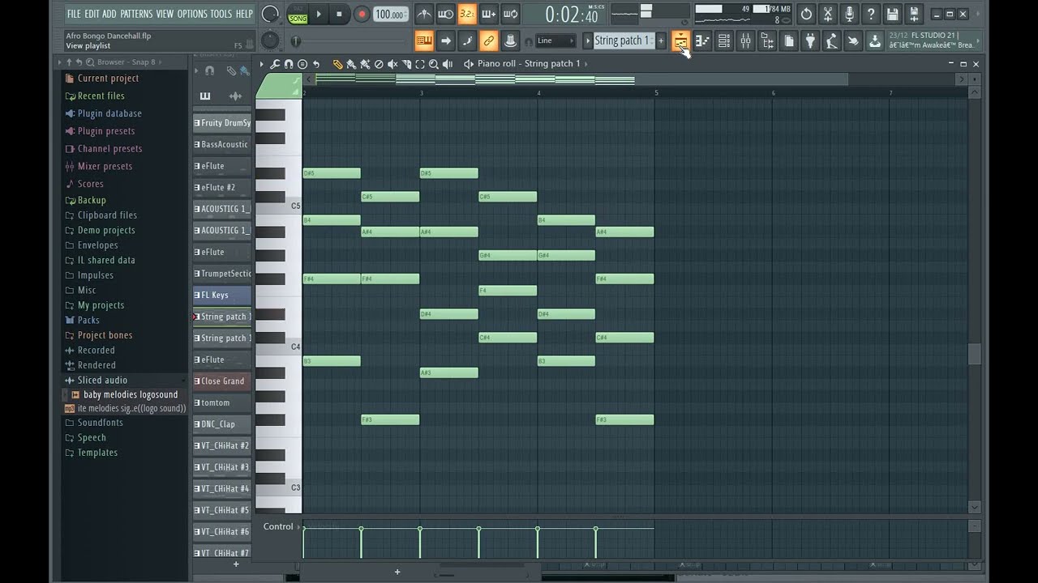The width and height of the screenshot is (1038, 583).
Task: Open the OPTIONS menu
Action: (192, 14)
